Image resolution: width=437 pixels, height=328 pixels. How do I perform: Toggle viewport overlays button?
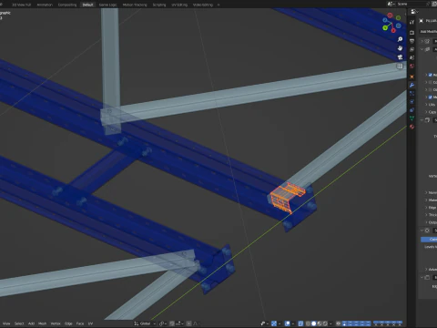click(288, 323)
